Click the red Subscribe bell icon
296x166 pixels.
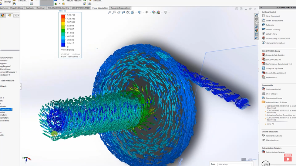[287, 159]
